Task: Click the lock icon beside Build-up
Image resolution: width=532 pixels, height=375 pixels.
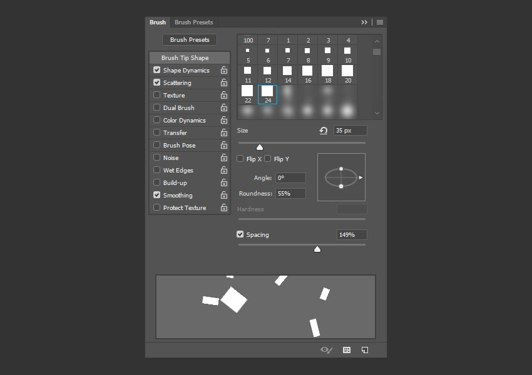Action: (x=224, y=183)
